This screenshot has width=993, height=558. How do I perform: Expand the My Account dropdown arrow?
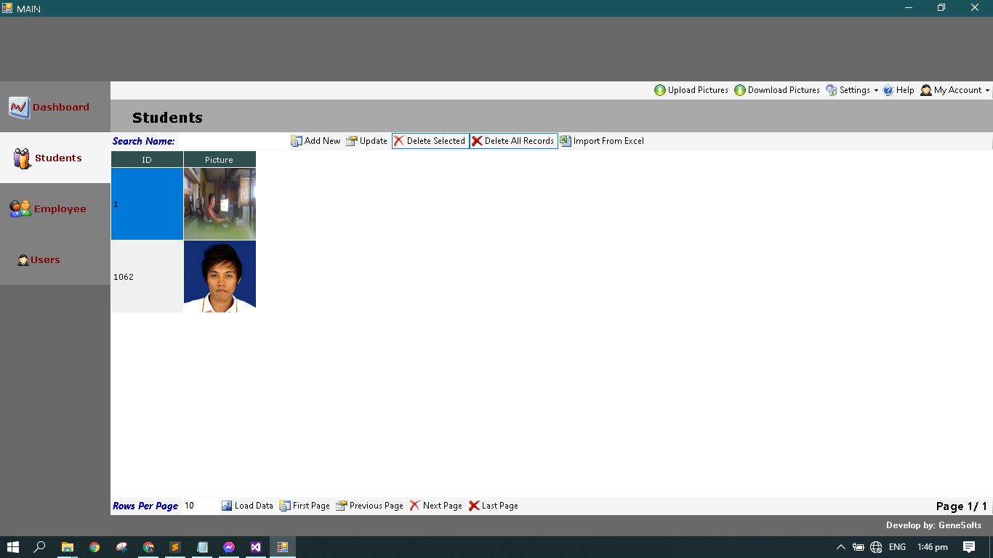pos(987,91)
